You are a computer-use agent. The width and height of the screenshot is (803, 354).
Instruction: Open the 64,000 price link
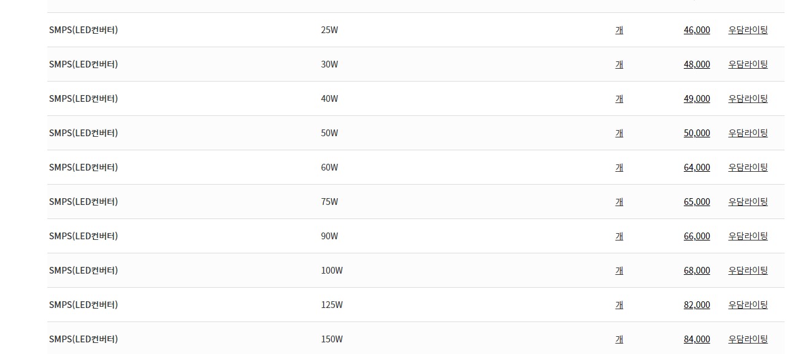coord(697,167)
